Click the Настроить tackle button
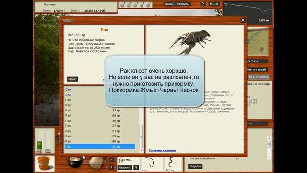 pos(125,168)
